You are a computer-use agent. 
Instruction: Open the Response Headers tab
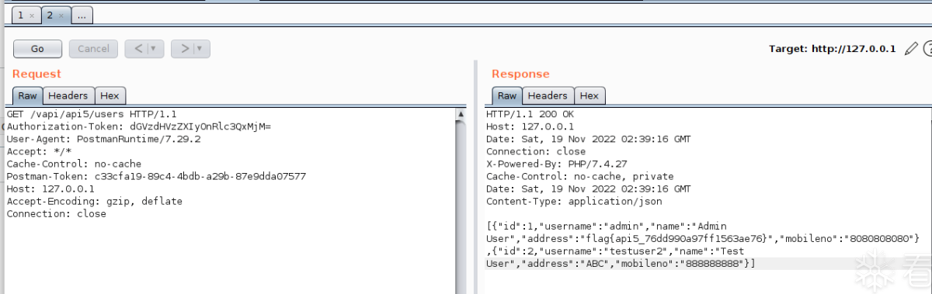click(548, 95)
